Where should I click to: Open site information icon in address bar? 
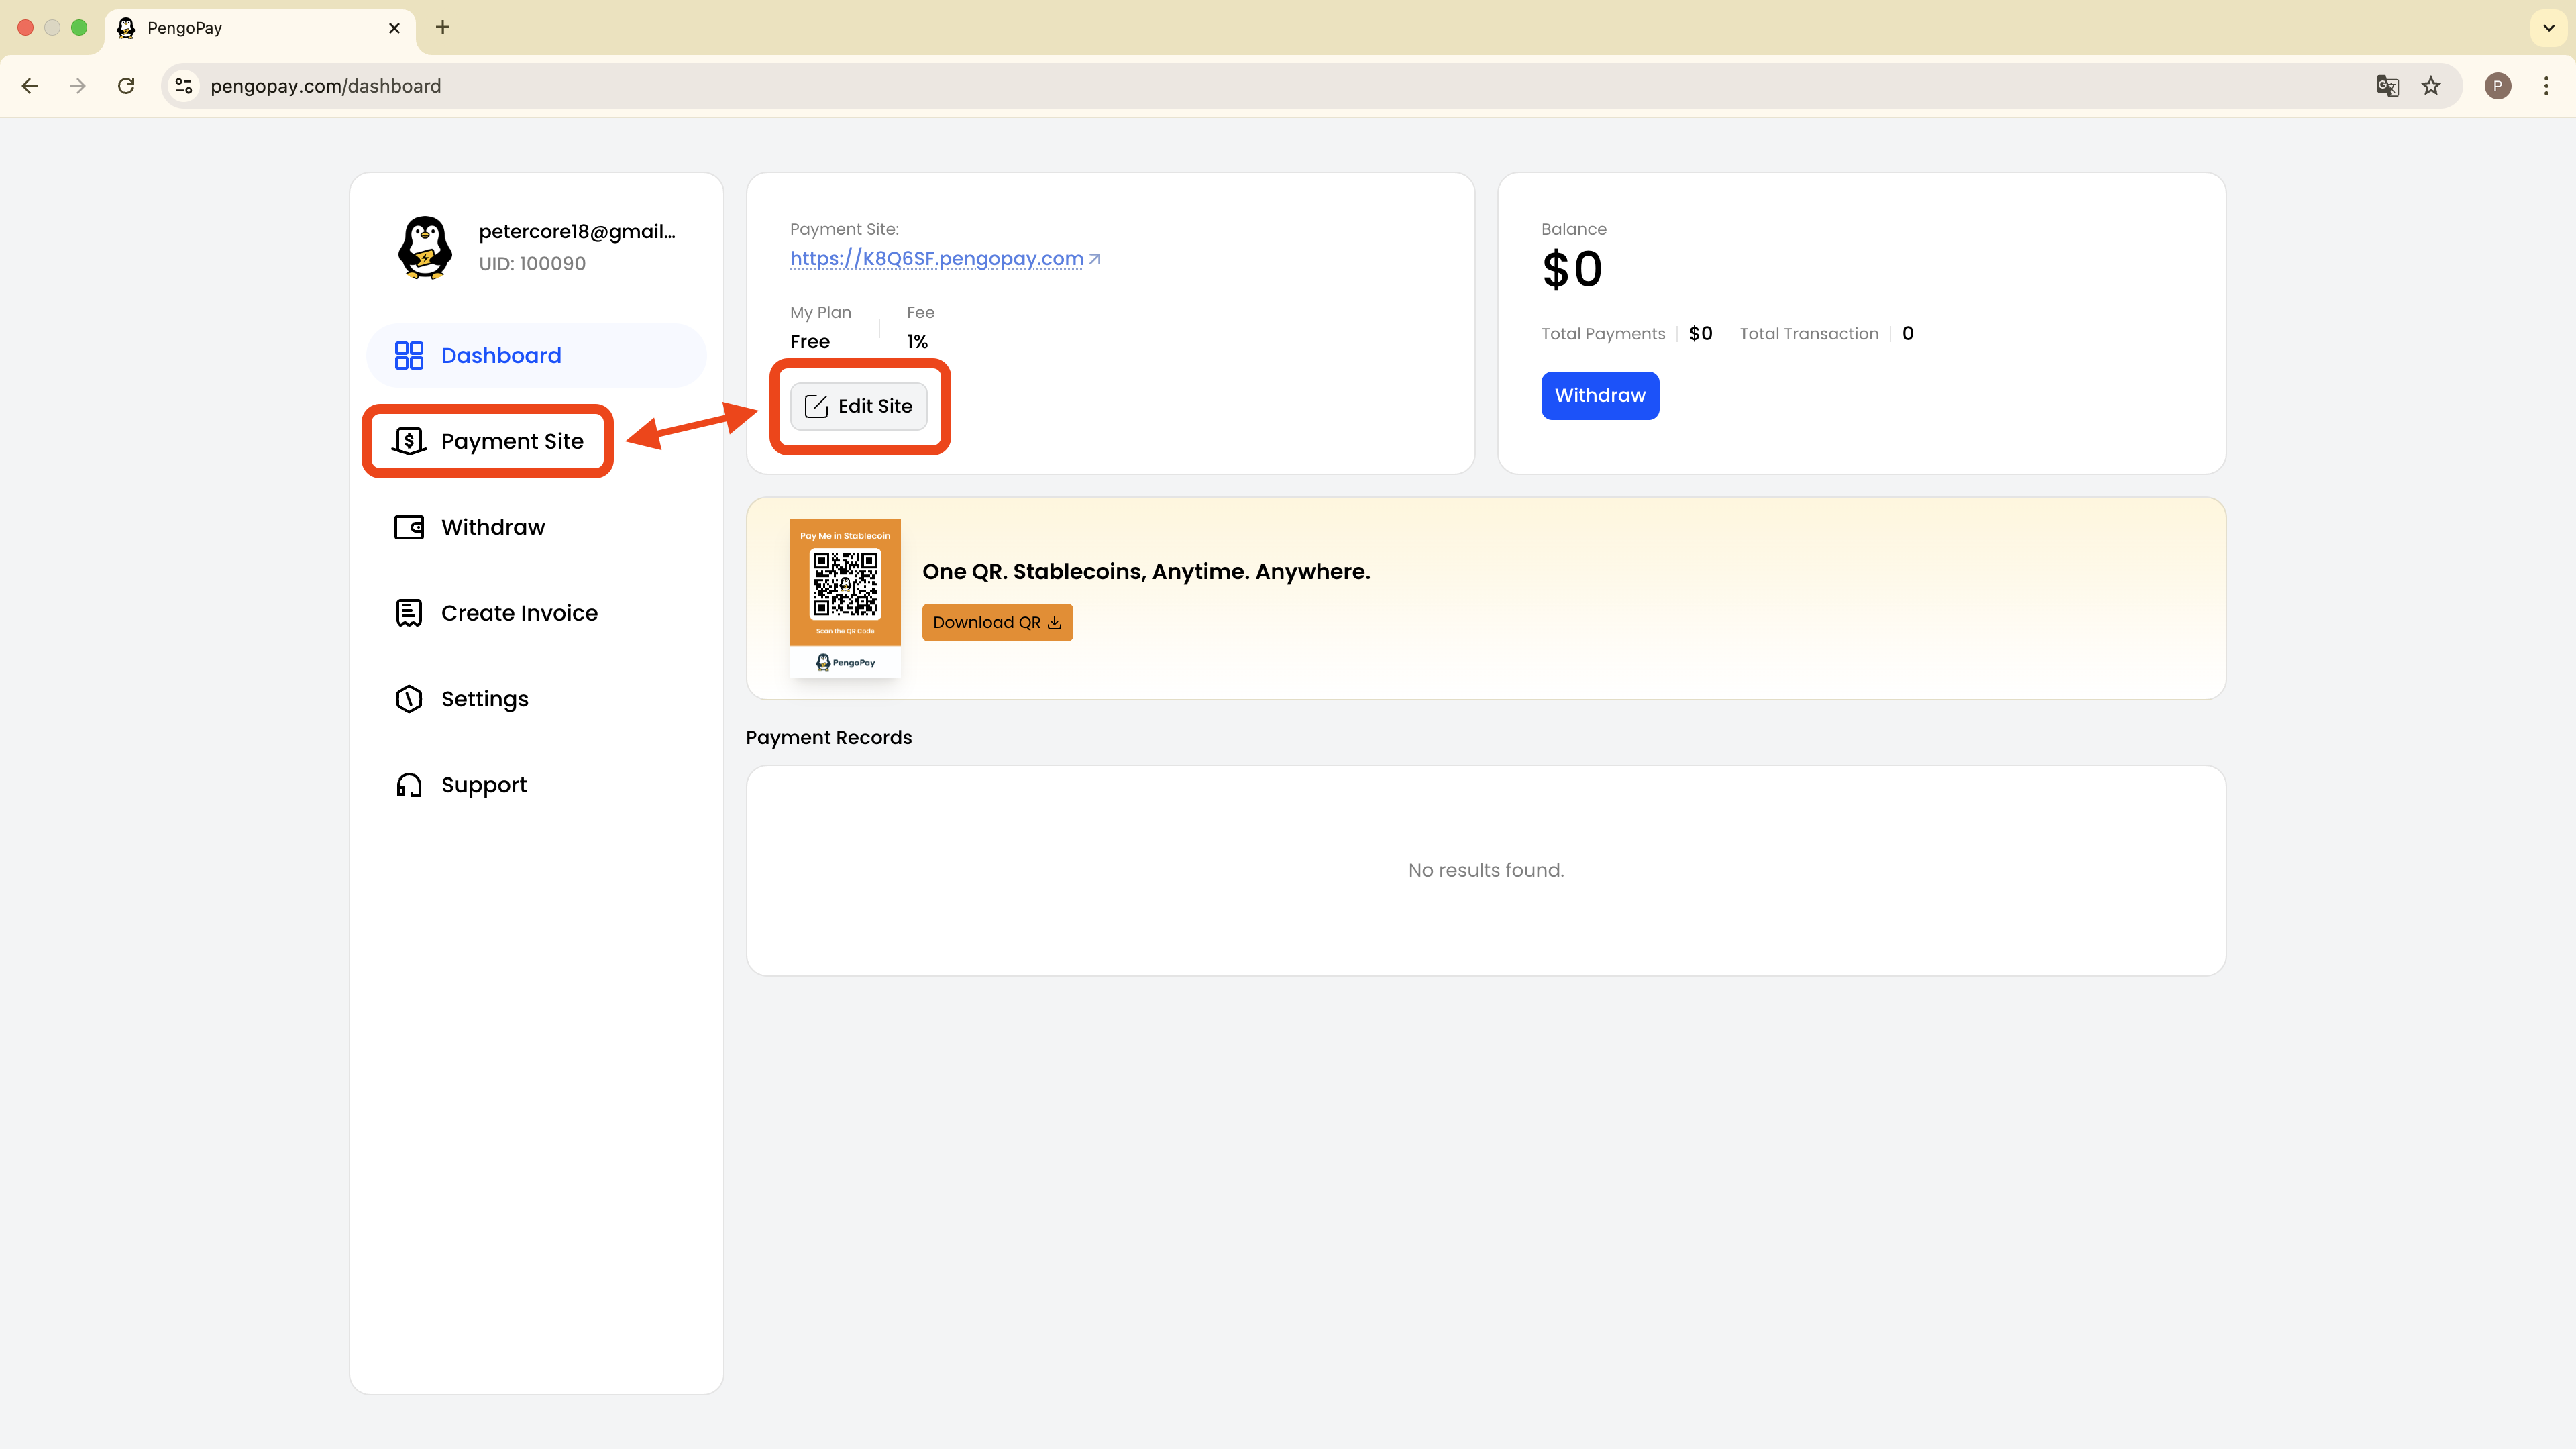pyautogui.click(x=184, y=86)
